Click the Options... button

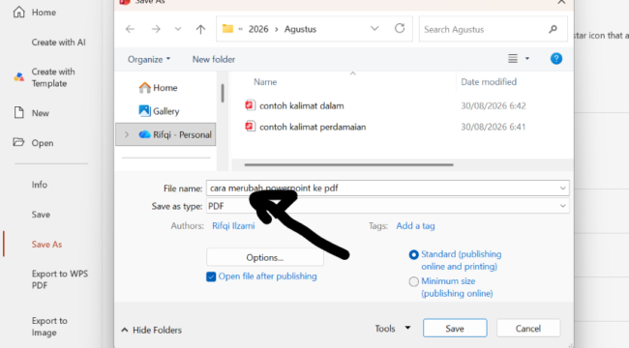pos(265,257)
